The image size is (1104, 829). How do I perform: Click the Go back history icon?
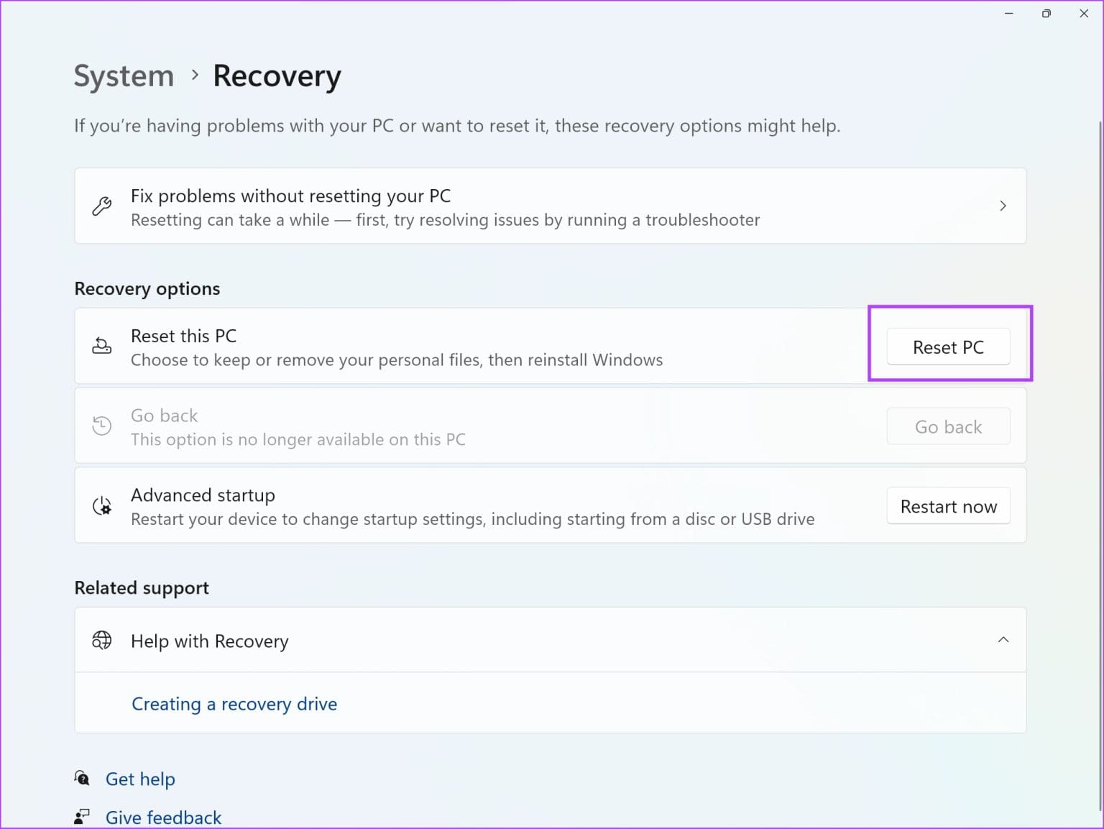click(x=101, y=426)
